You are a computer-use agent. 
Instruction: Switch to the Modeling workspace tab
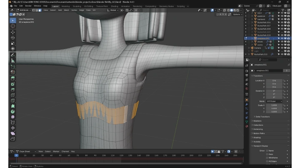click(x=66, y=6)
